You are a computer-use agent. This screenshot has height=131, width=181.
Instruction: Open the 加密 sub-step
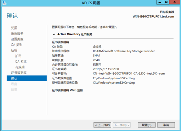[x=18, y=56]
